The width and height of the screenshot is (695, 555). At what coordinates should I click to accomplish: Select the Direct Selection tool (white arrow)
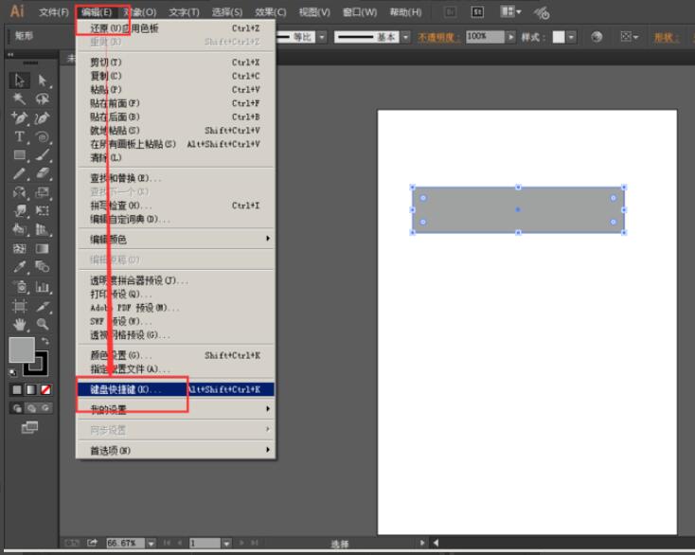tap(43, 81)
